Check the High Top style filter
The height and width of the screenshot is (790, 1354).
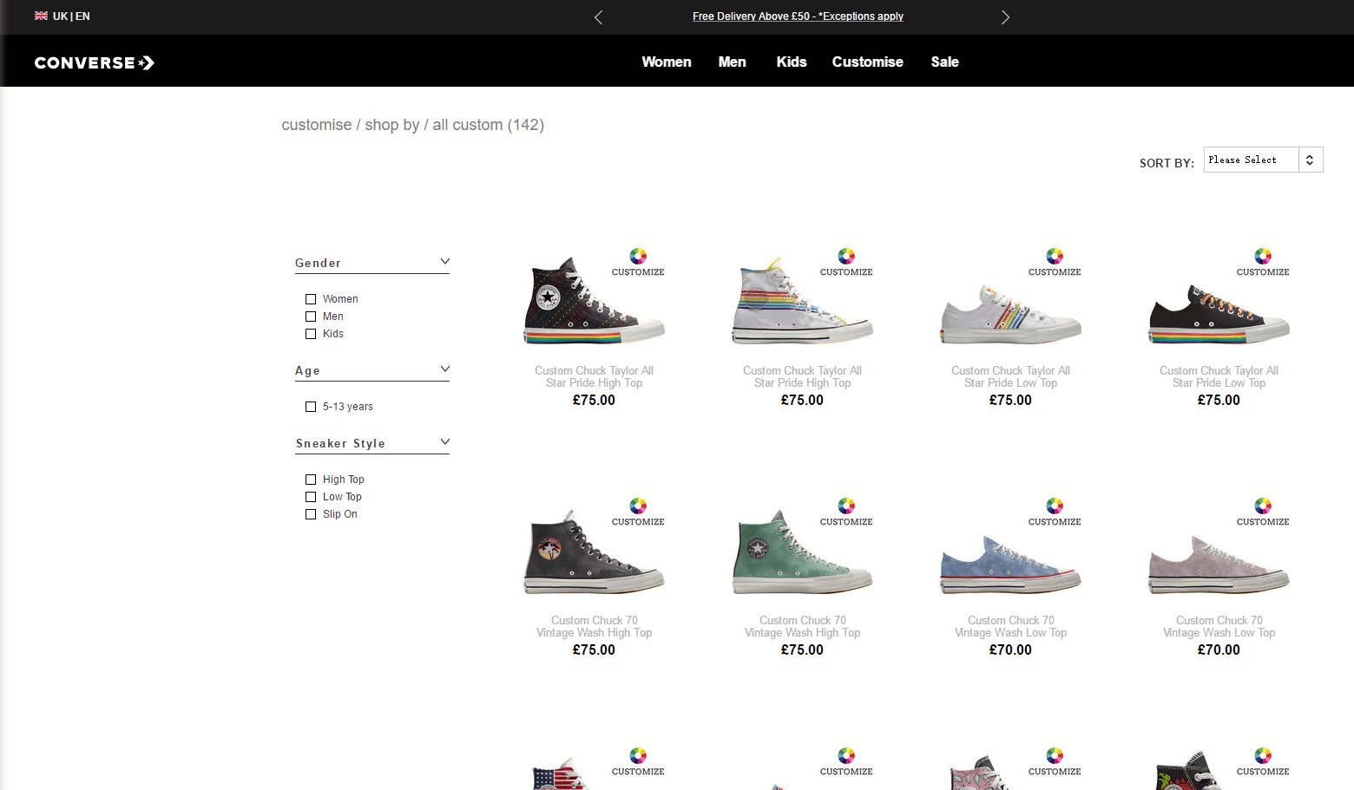coord(311,480)
